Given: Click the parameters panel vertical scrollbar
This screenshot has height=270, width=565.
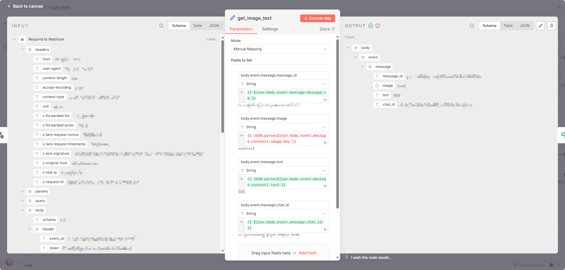Looking at the screenshot, I should (x=337, y=124).
